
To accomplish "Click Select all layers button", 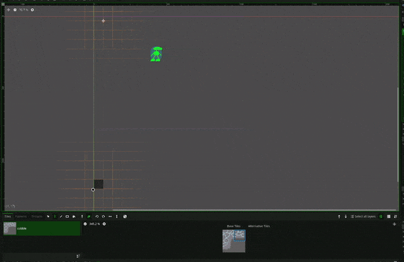I will pos(363,216).
